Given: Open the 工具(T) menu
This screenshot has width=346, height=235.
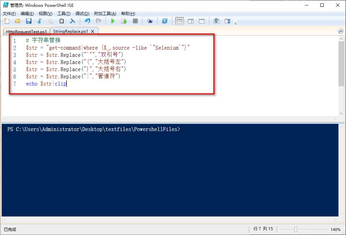Looking at the screenshot, I should click(x=64, y=14).
